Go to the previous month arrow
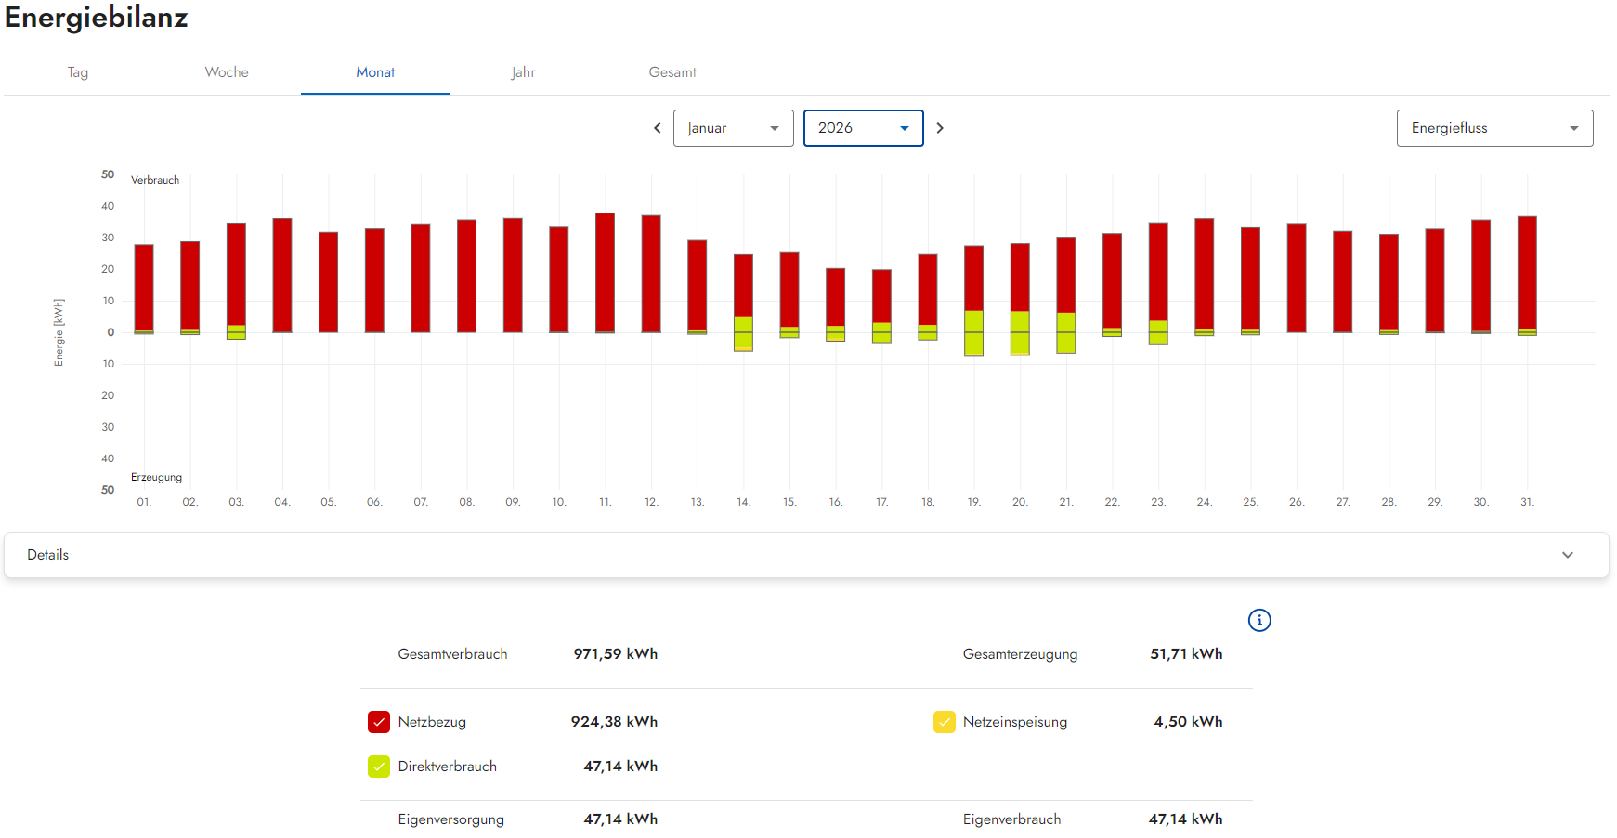The image size is (1617, 838). pyautogui.click(x=658, y=128)
